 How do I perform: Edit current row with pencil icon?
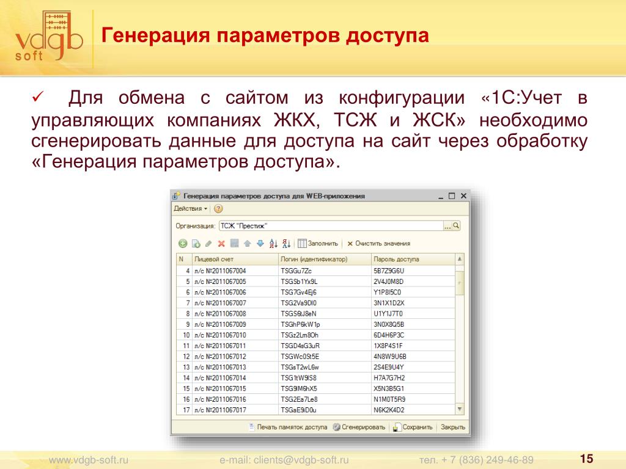208,244
